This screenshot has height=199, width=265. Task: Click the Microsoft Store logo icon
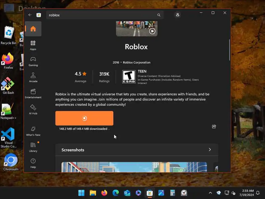39,15
